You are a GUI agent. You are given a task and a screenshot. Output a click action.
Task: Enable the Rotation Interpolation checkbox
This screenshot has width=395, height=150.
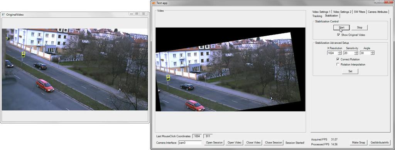(x=338, y=64)
